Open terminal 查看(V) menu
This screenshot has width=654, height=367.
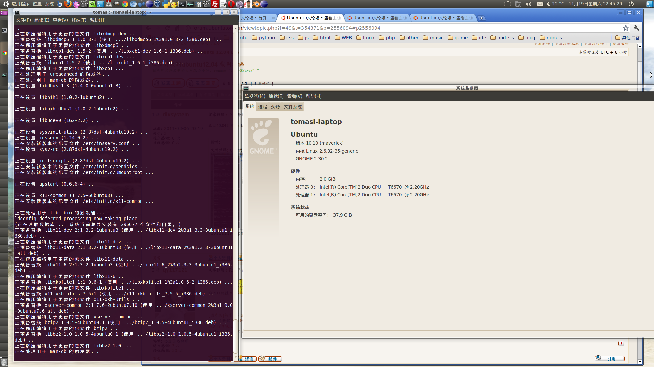pos(60,20)
